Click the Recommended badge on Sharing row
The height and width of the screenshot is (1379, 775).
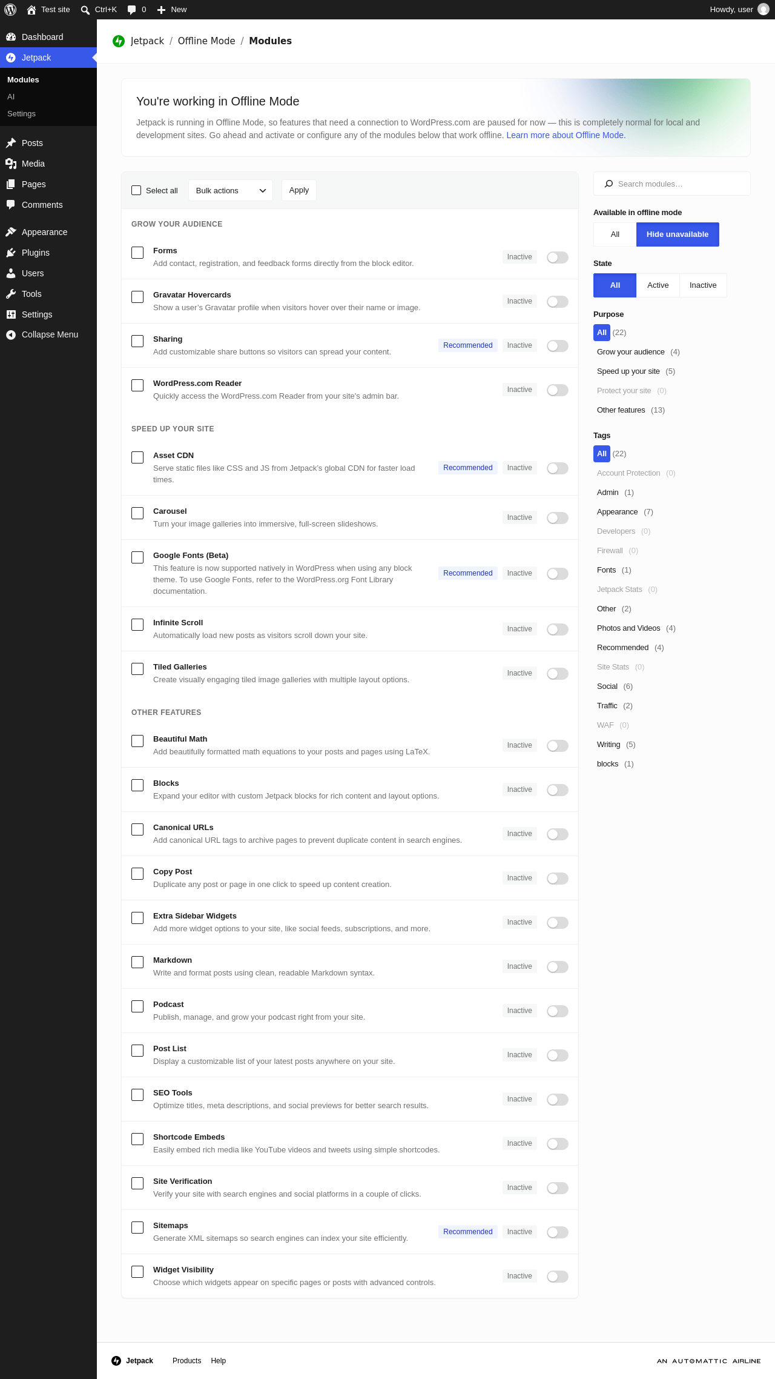click(468, 345)
